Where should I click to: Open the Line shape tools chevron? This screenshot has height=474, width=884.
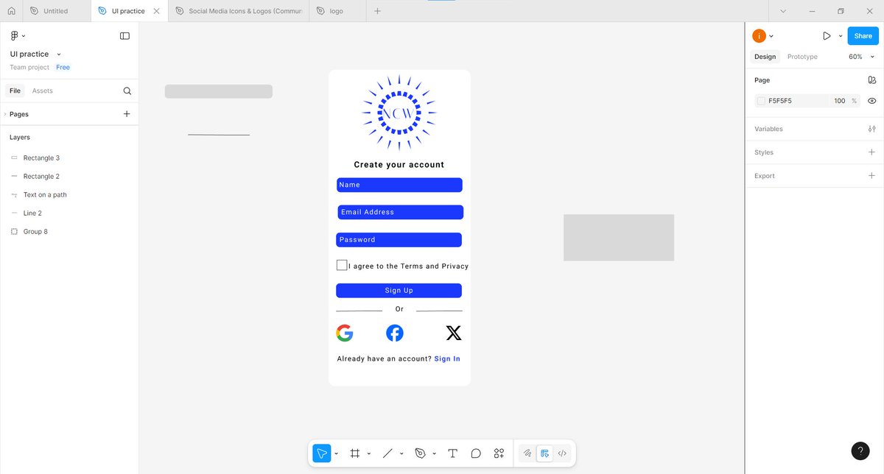pyautogui.click(x=401, y=453)
